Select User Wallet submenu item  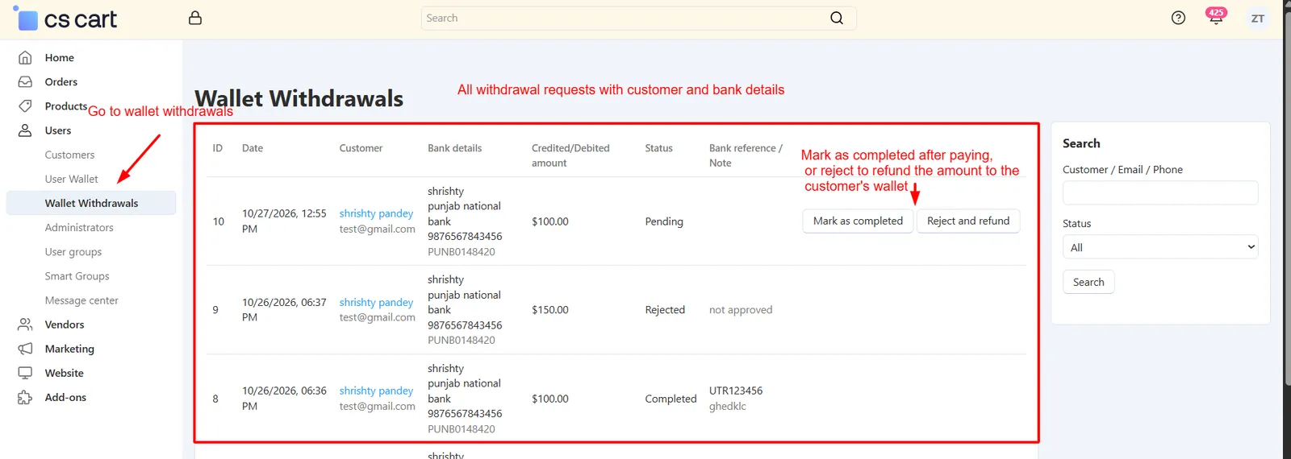point(71,179)
